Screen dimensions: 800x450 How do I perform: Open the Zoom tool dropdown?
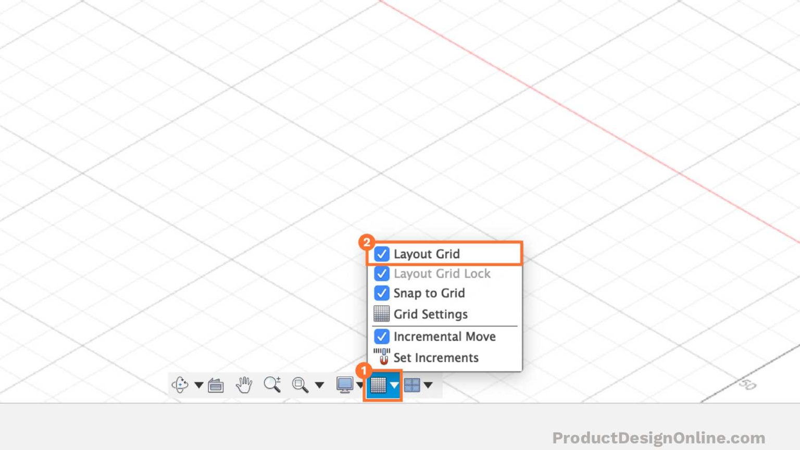[319, 385]
